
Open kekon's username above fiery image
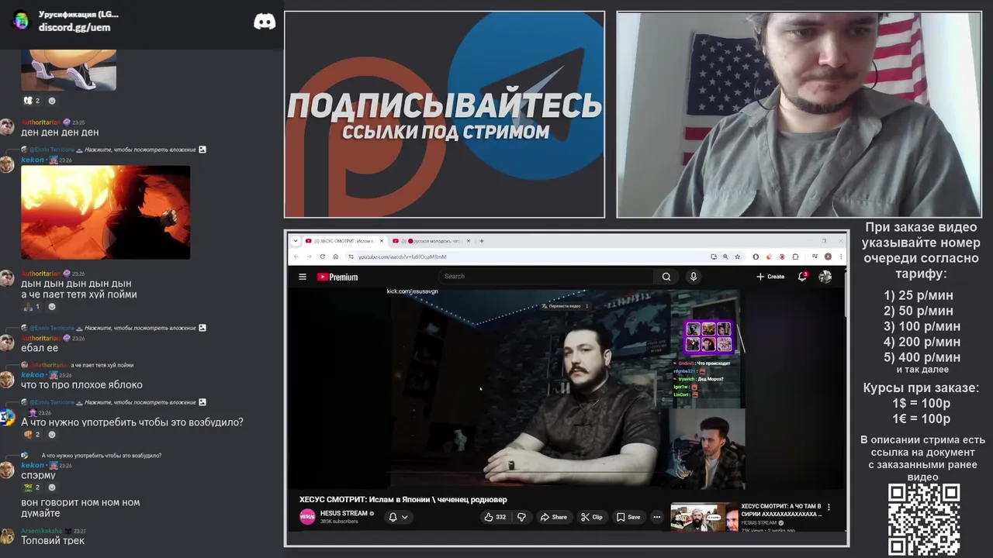[x=33, y=160]
